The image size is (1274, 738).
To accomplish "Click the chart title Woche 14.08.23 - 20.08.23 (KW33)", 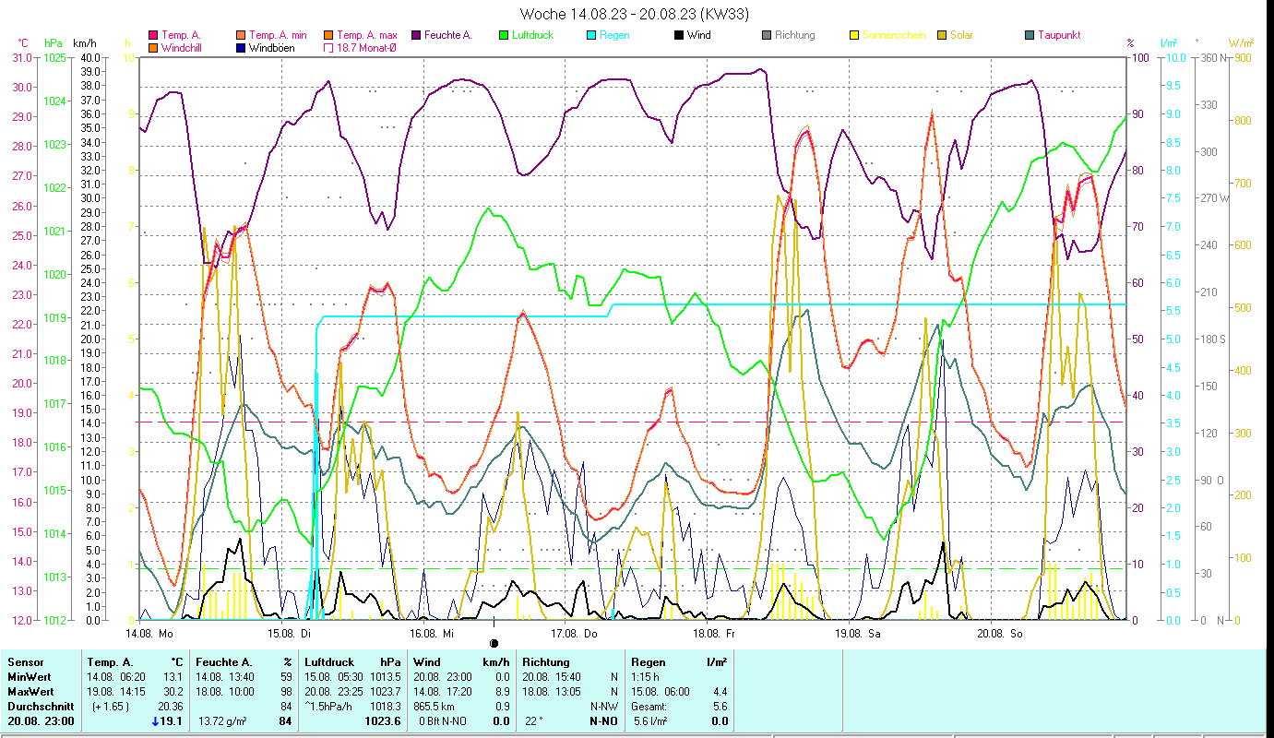I will tap(635, 14).
